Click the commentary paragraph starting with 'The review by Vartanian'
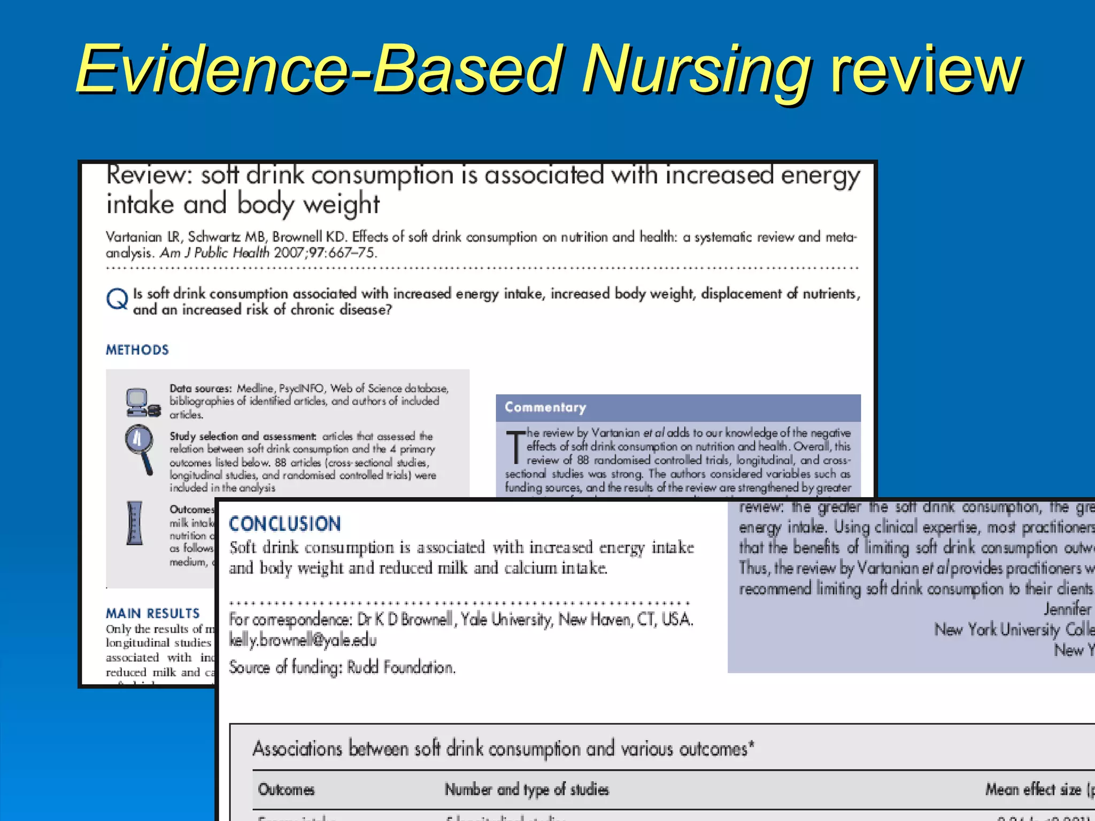1095x821 pixels. pos(678,460)
